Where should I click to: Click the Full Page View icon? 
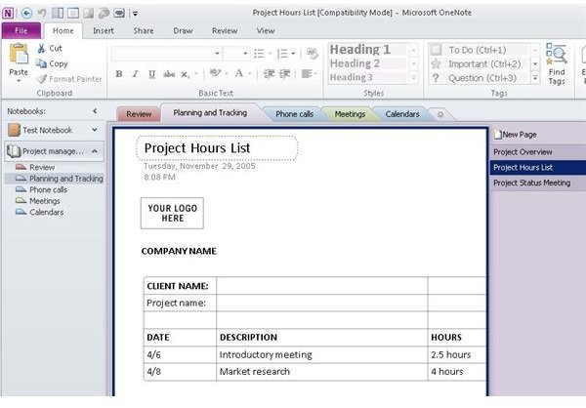pyautogui.click(x=73, y=14)
